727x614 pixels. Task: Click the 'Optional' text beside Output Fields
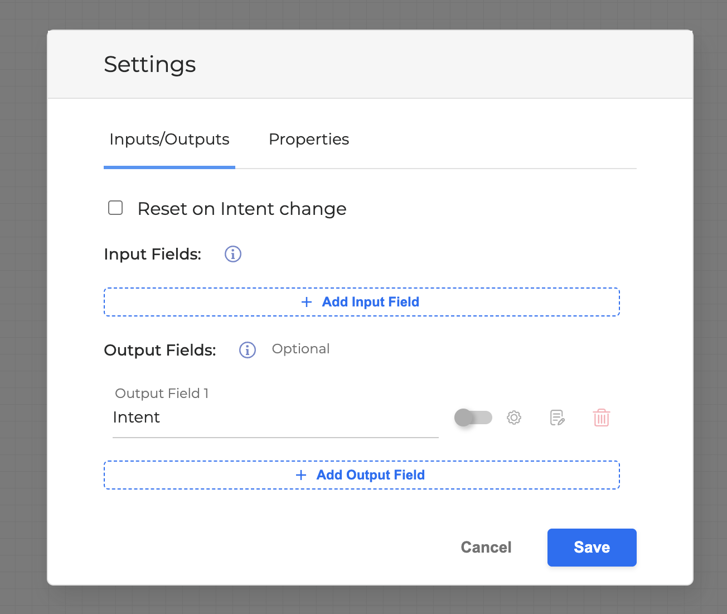[x=301, y=349]
